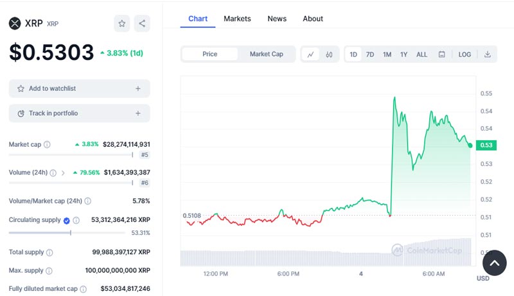The height and width of the screenshot is (296, 514).
Task: Click the Fully diluted market cap info icon
Action: [84, 289]
